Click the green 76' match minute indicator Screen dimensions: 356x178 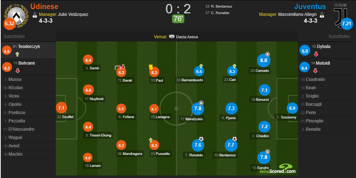coord(178,18)
